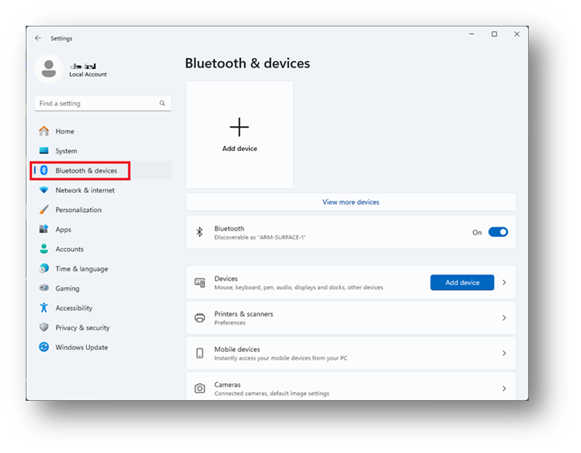Expand Mobile devices chevron
Screen dimensions: 581x453
point(505,353)
